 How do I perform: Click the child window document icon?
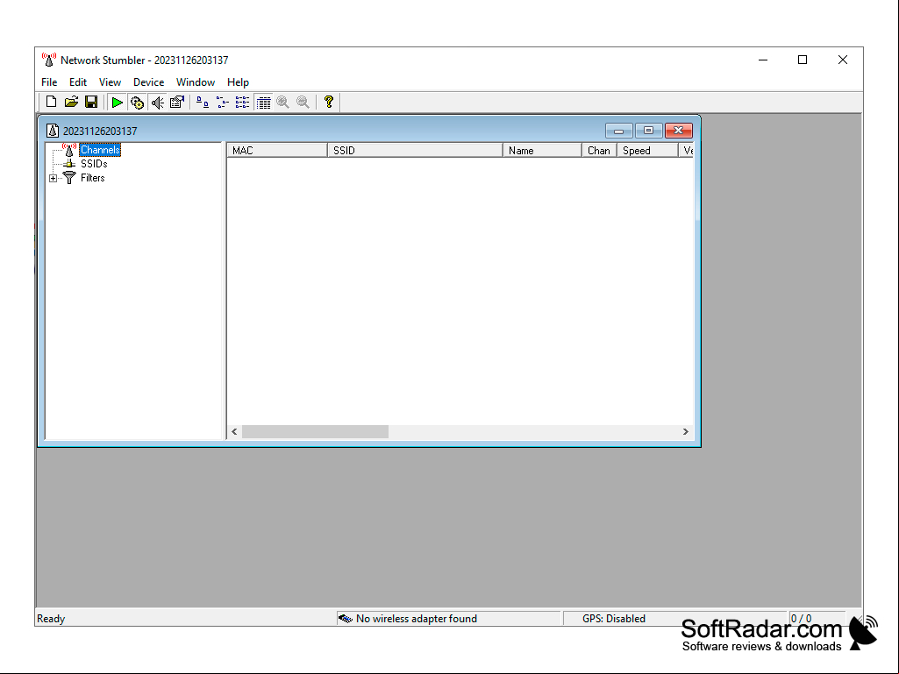click(53, 131)
